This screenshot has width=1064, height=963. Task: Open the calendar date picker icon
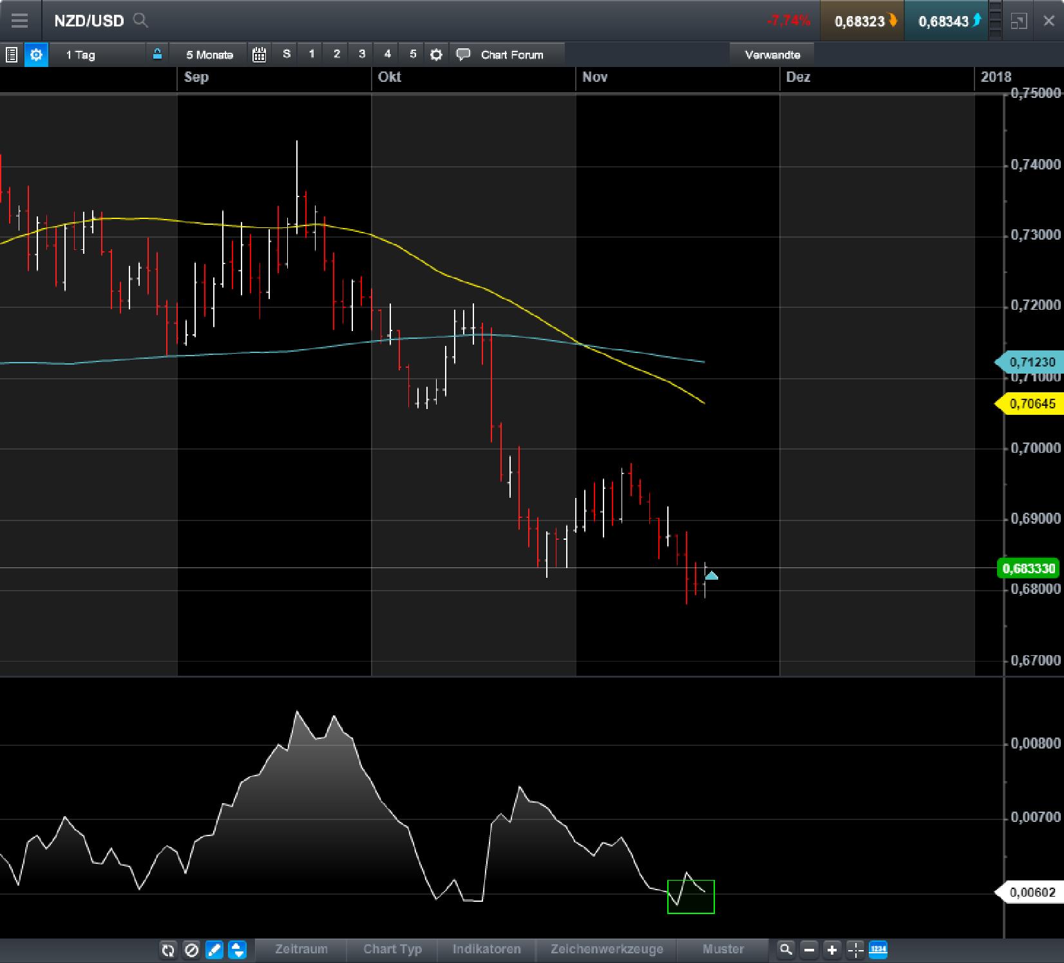pyautogui.click(x=260, y=55)
